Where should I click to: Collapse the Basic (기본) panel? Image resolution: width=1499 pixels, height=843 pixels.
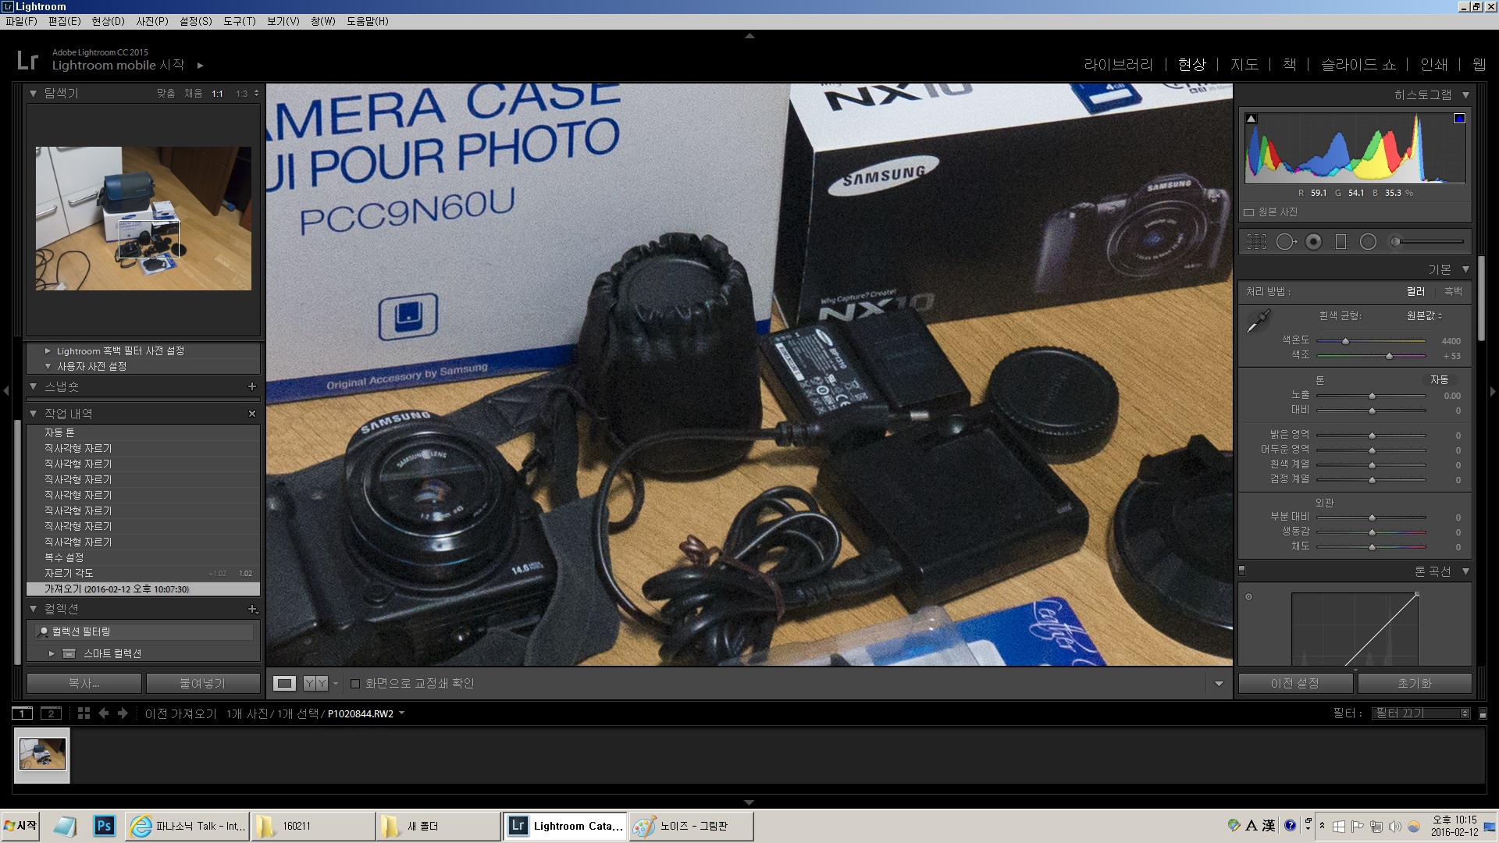coord(1465,269)
